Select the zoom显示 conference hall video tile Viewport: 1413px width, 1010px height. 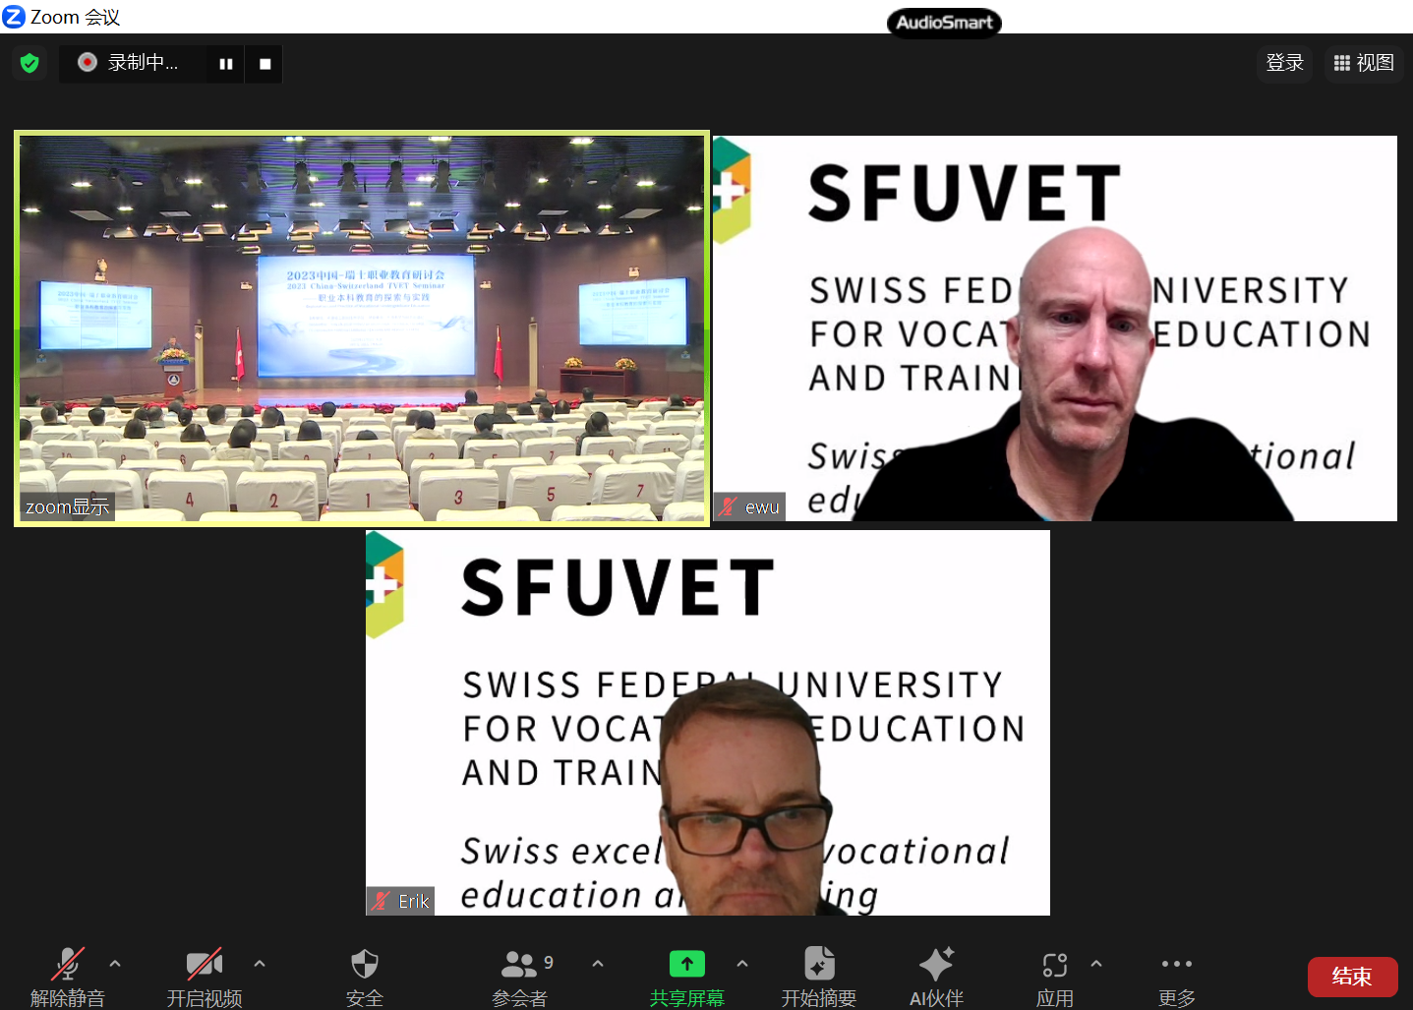pos(362,328)
